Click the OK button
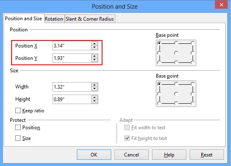The image size is (231, 166). click(94, 155)
